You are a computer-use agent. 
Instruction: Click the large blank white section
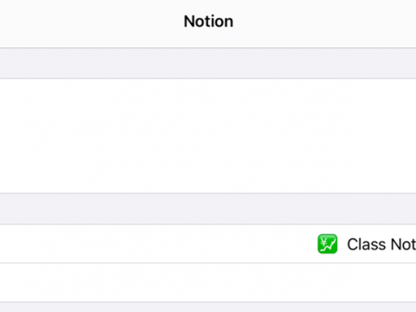[x=208, y=136]
